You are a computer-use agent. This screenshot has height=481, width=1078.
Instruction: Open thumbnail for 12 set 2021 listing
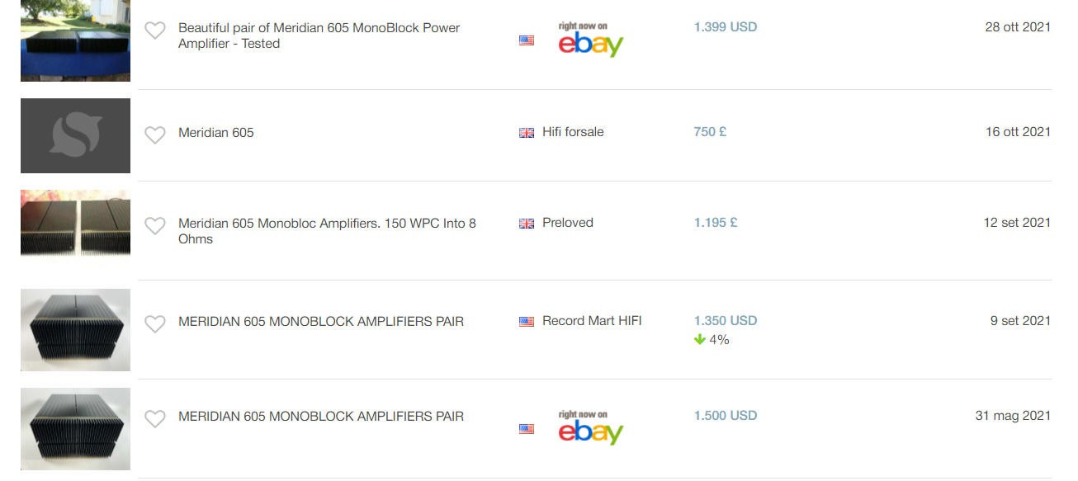click(75, 223)
